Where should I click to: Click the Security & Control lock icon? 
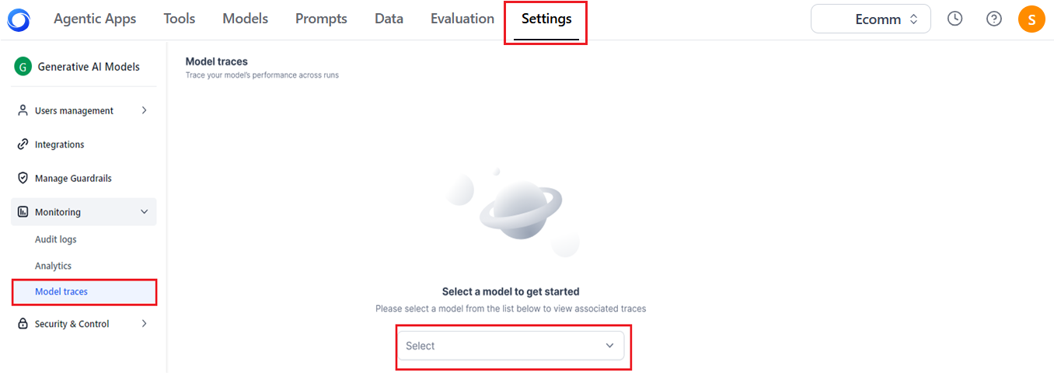(x=23, y=324)
